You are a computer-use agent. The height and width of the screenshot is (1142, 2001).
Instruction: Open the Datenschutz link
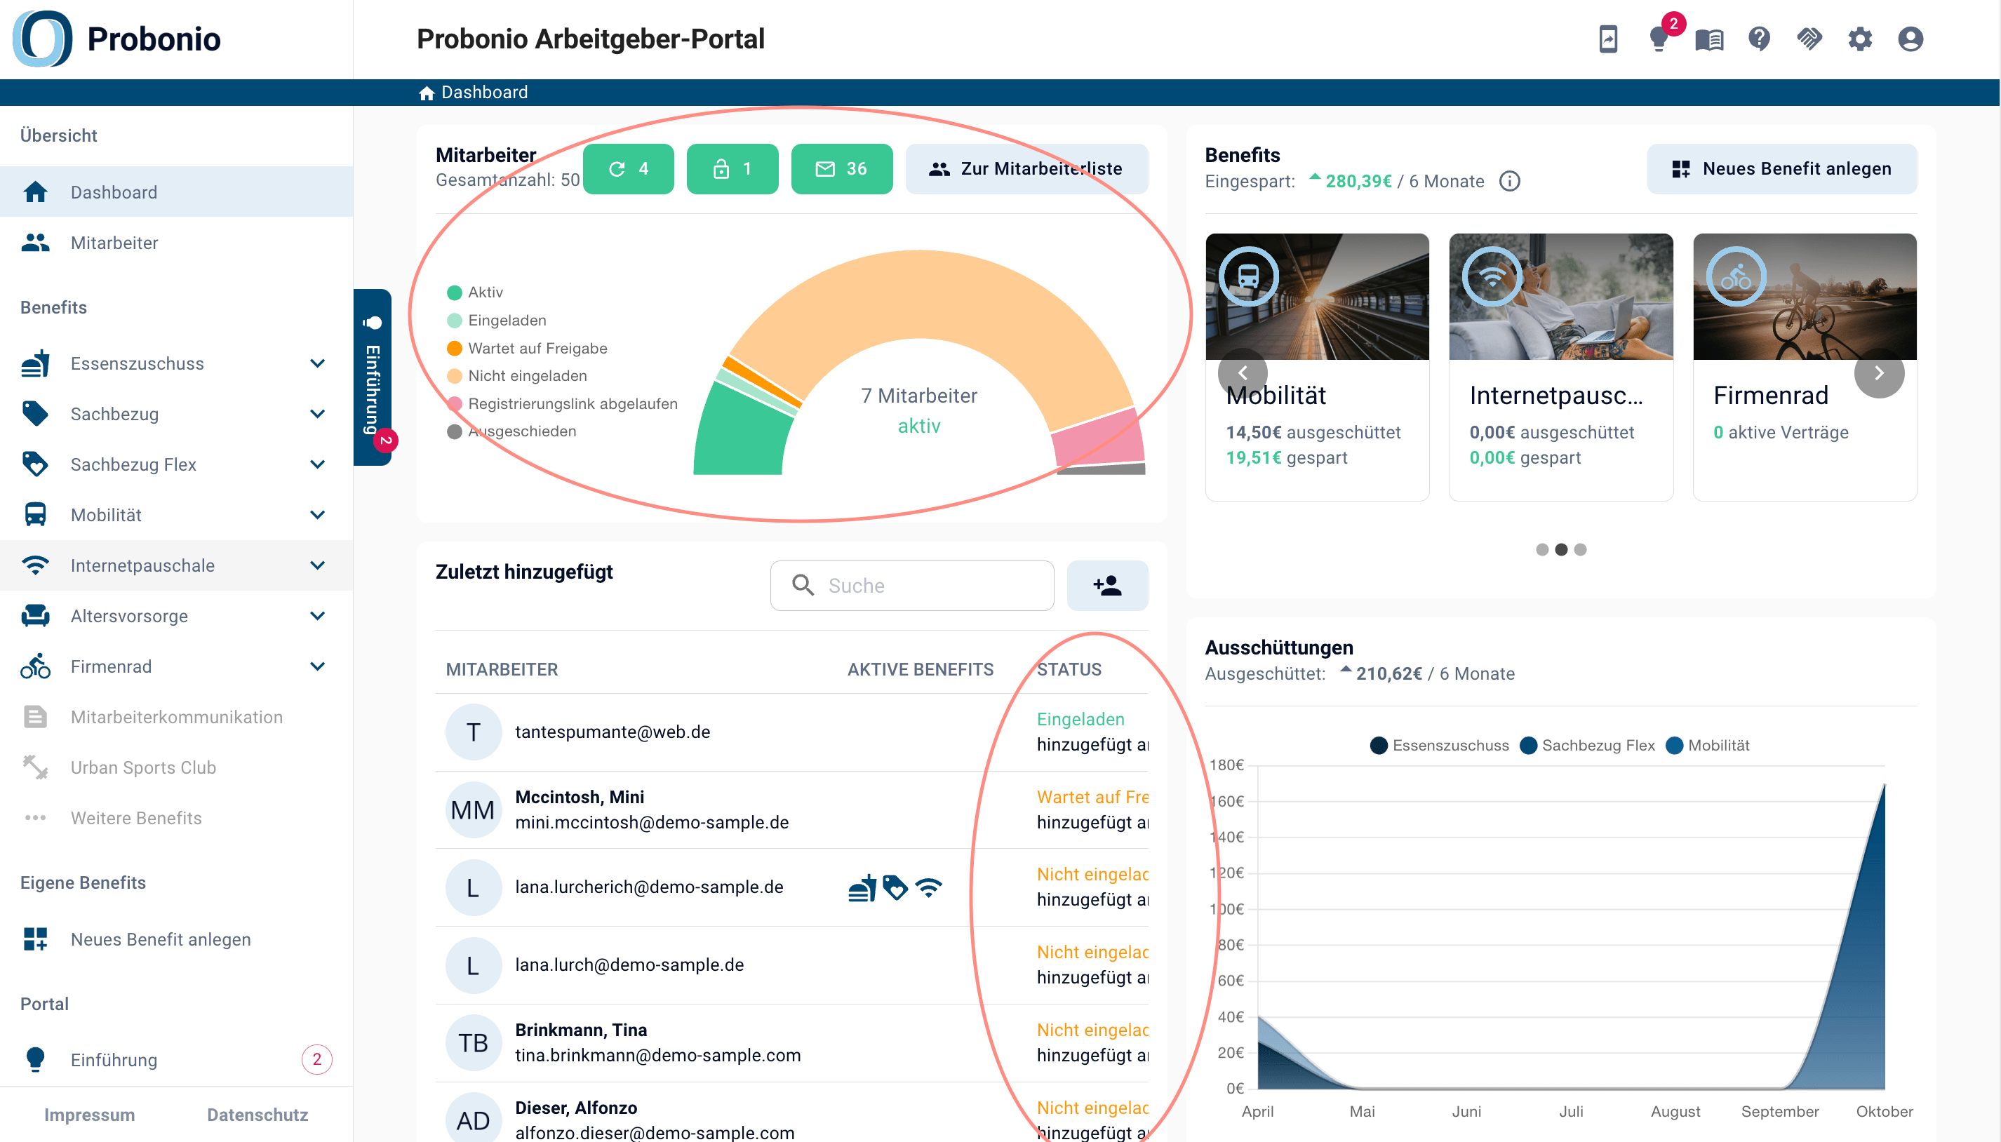pyautogui.click(x=257, y=1115)
